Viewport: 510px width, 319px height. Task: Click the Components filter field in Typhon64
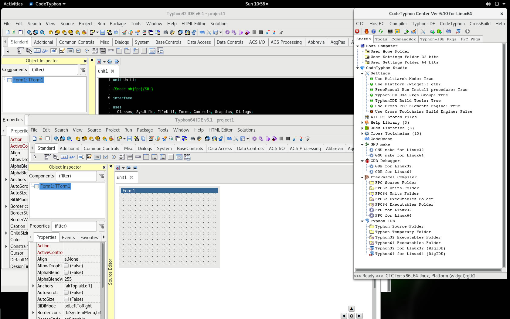click(x=76, y=176)
